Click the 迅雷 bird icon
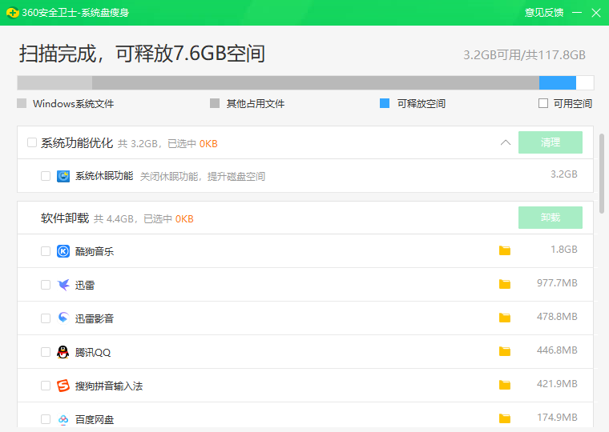 coord(63,285)
